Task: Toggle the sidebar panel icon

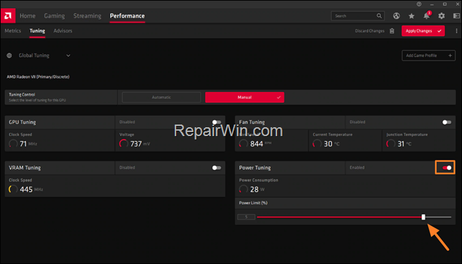Action: 457,16
